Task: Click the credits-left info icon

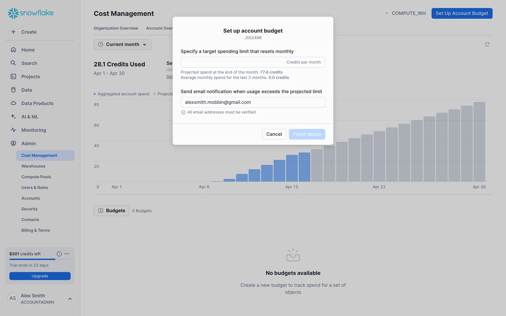Action: (59, 254)
